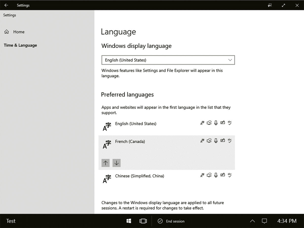
Task: Click speech recognition microphone icon for Chinese
Action: 216,175
